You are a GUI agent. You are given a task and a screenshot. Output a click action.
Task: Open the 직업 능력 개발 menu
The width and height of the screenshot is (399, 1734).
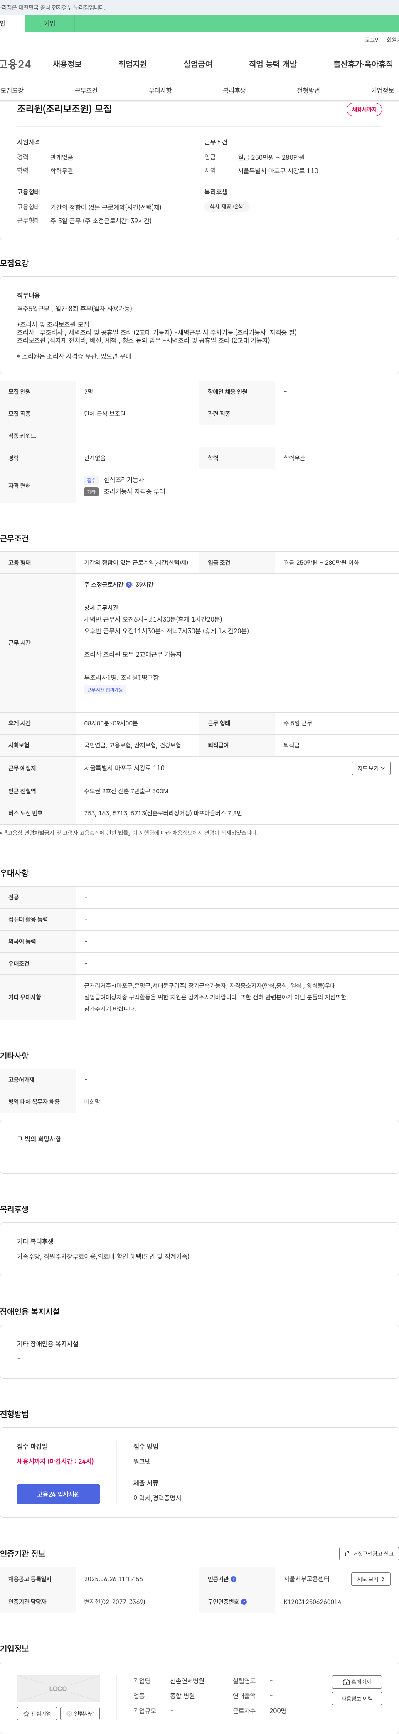click(x=273, y=64)
